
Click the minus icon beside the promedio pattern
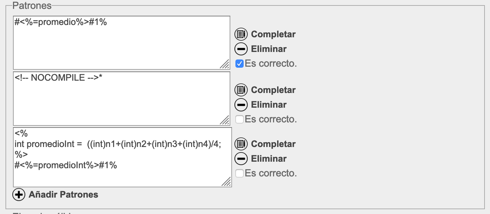click(x=241, y=49)
